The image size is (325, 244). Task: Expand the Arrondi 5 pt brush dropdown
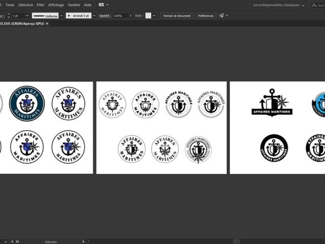tap(93, 16)
